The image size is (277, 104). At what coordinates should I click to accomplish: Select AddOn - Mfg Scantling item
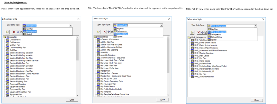(x=109, y=50)
